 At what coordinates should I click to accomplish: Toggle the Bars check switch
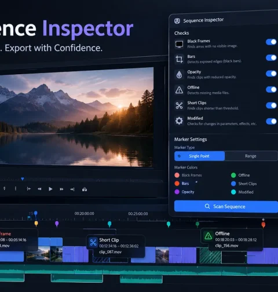pos(271,57)
